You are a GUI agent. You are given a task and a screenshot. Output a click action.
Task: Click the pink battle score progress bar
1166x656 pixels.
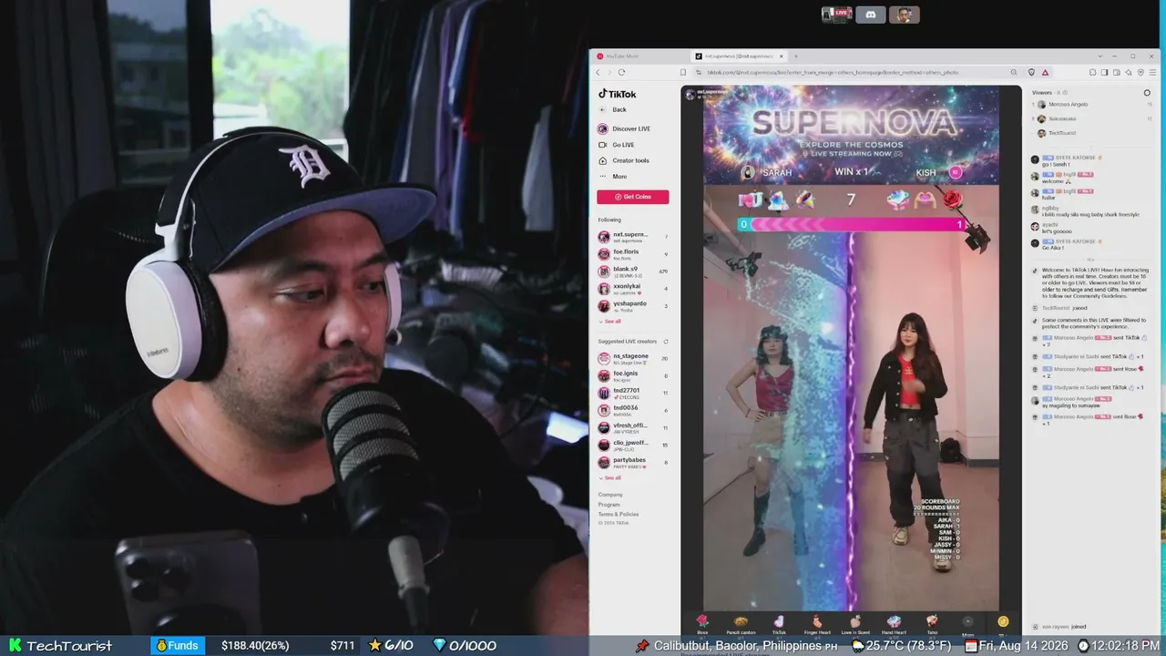pos(851,224)
